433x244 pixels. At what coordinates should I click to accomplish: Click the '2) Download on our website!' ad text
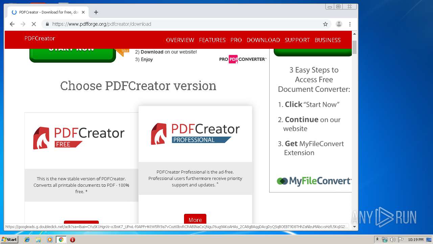point(166,52)
